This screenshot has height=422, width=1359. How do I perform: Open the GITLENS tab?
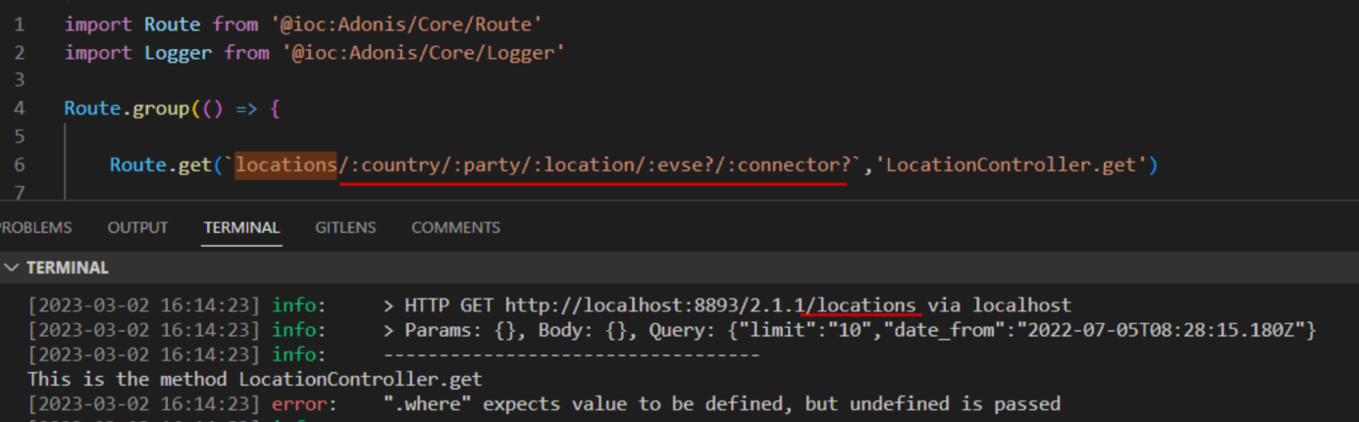coord(345,227)
